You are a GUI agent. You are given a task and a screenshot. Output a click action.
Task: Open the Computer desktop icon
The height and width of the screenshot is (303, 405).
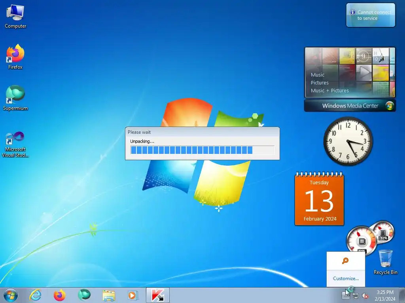tap(15, 17)
